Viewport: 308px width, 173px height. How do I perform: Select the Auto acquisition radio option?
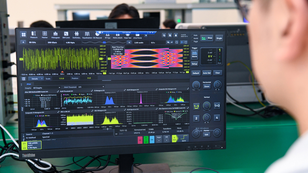tap(194, 35)
